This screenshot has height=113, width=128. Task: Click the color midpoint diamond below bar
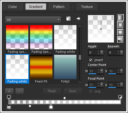point(30,106)
